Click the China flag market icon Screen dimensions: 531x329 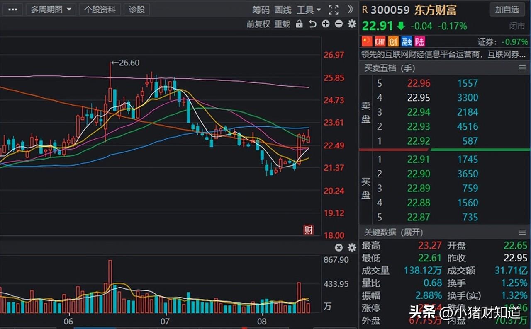[x=367, y=41]
